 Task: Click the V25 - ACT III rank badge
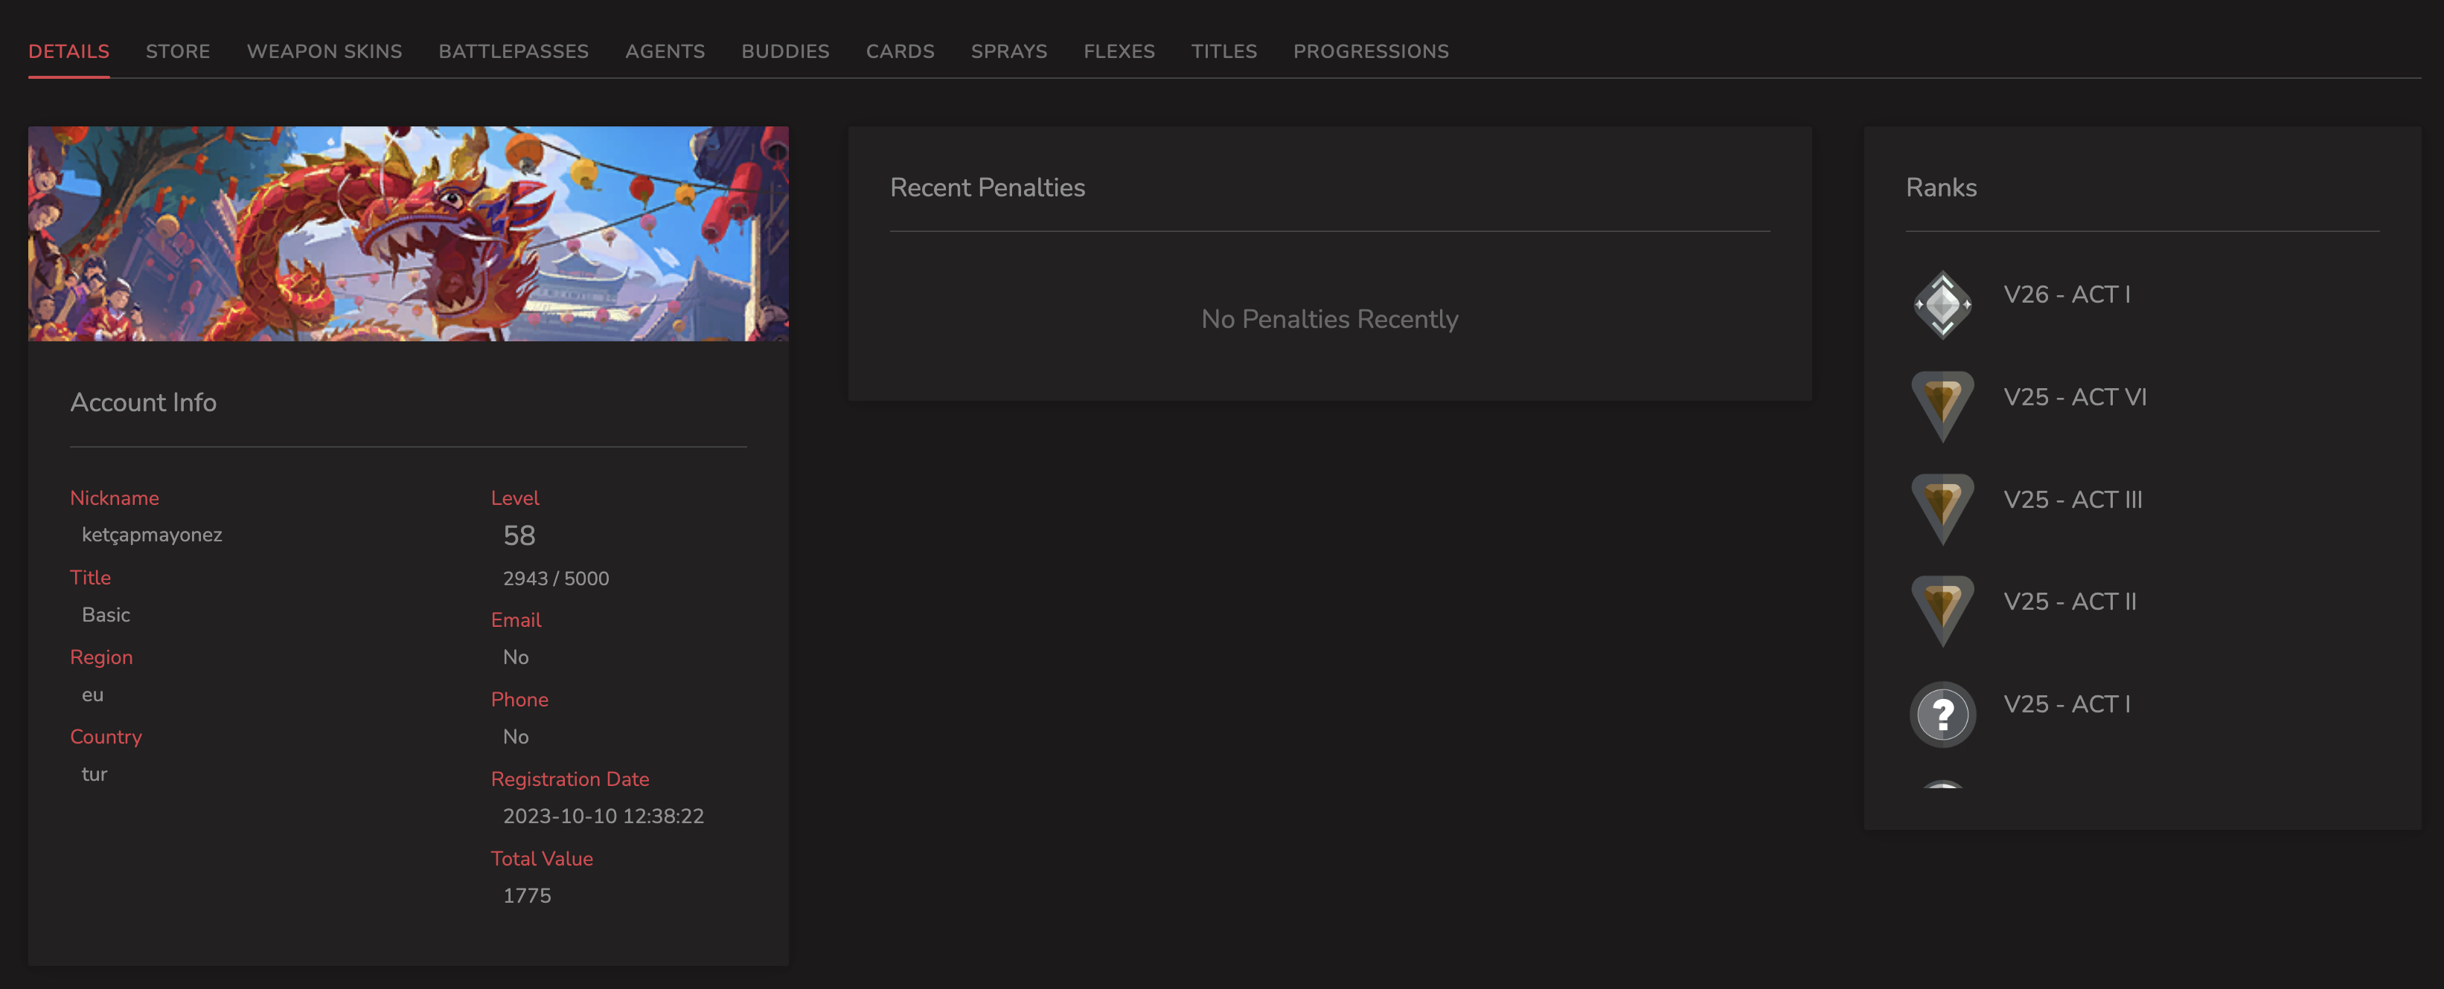coord(1942,509)
